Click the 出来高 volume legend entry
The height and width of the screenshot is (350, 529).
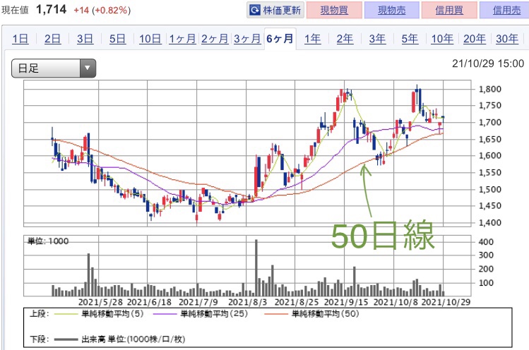[120, 339]
